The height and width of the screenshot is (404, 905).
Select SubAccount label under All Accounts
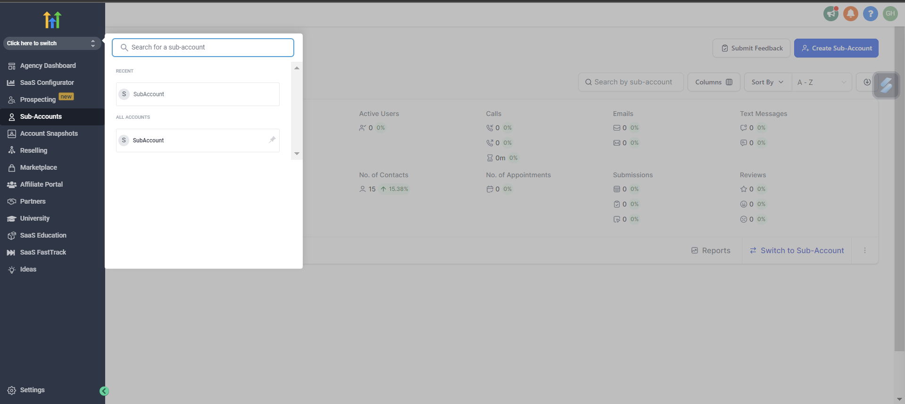[x=149, y=140]
